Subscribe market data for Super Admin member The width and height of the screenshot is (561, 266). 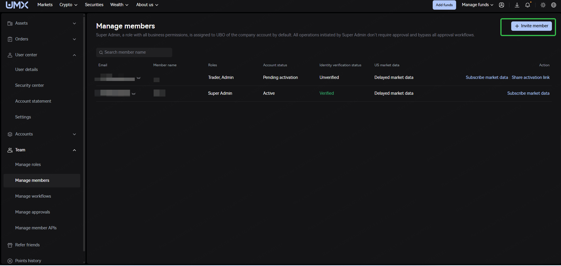coord(528,93)
